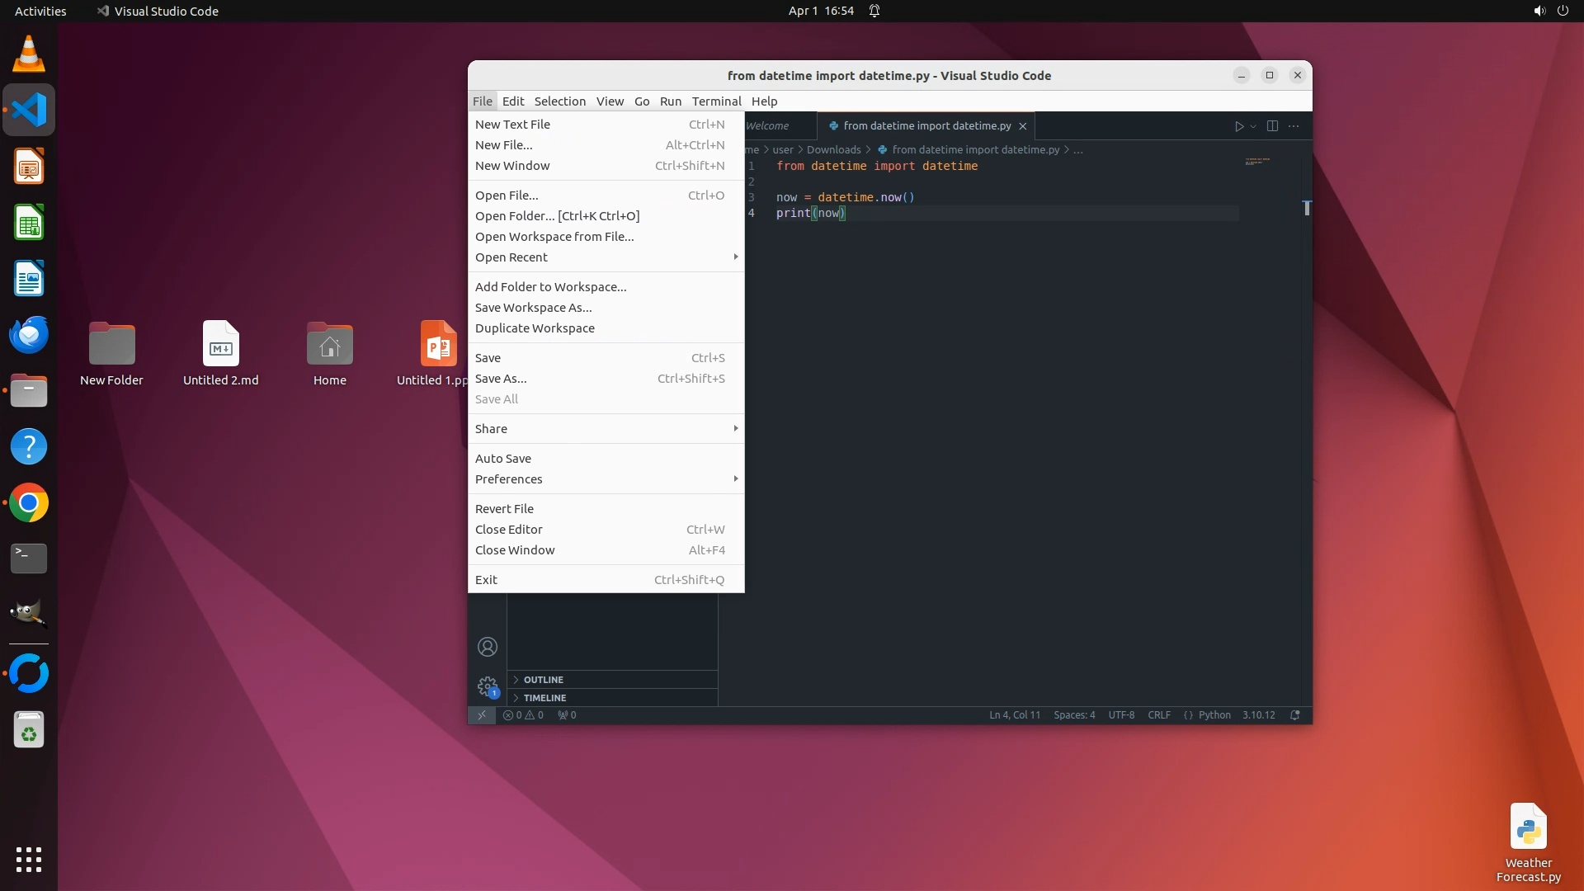Click the Split Editor Right icon
Screen dimensions: 1584x891
coord(1272,126)
